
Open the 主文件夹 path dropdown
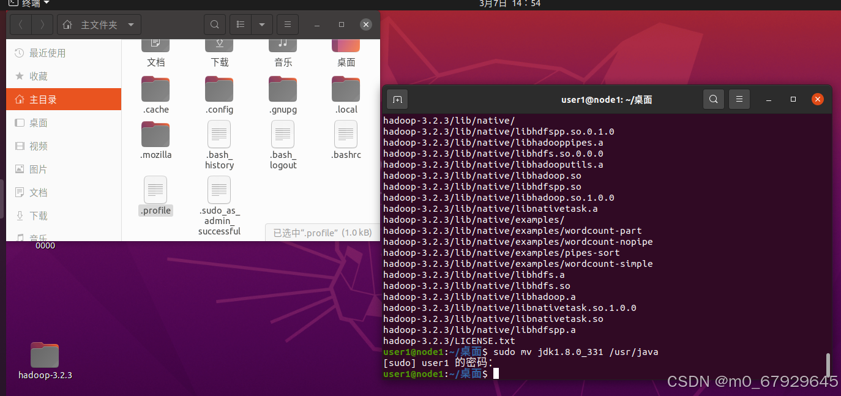(x=99, y=24)
